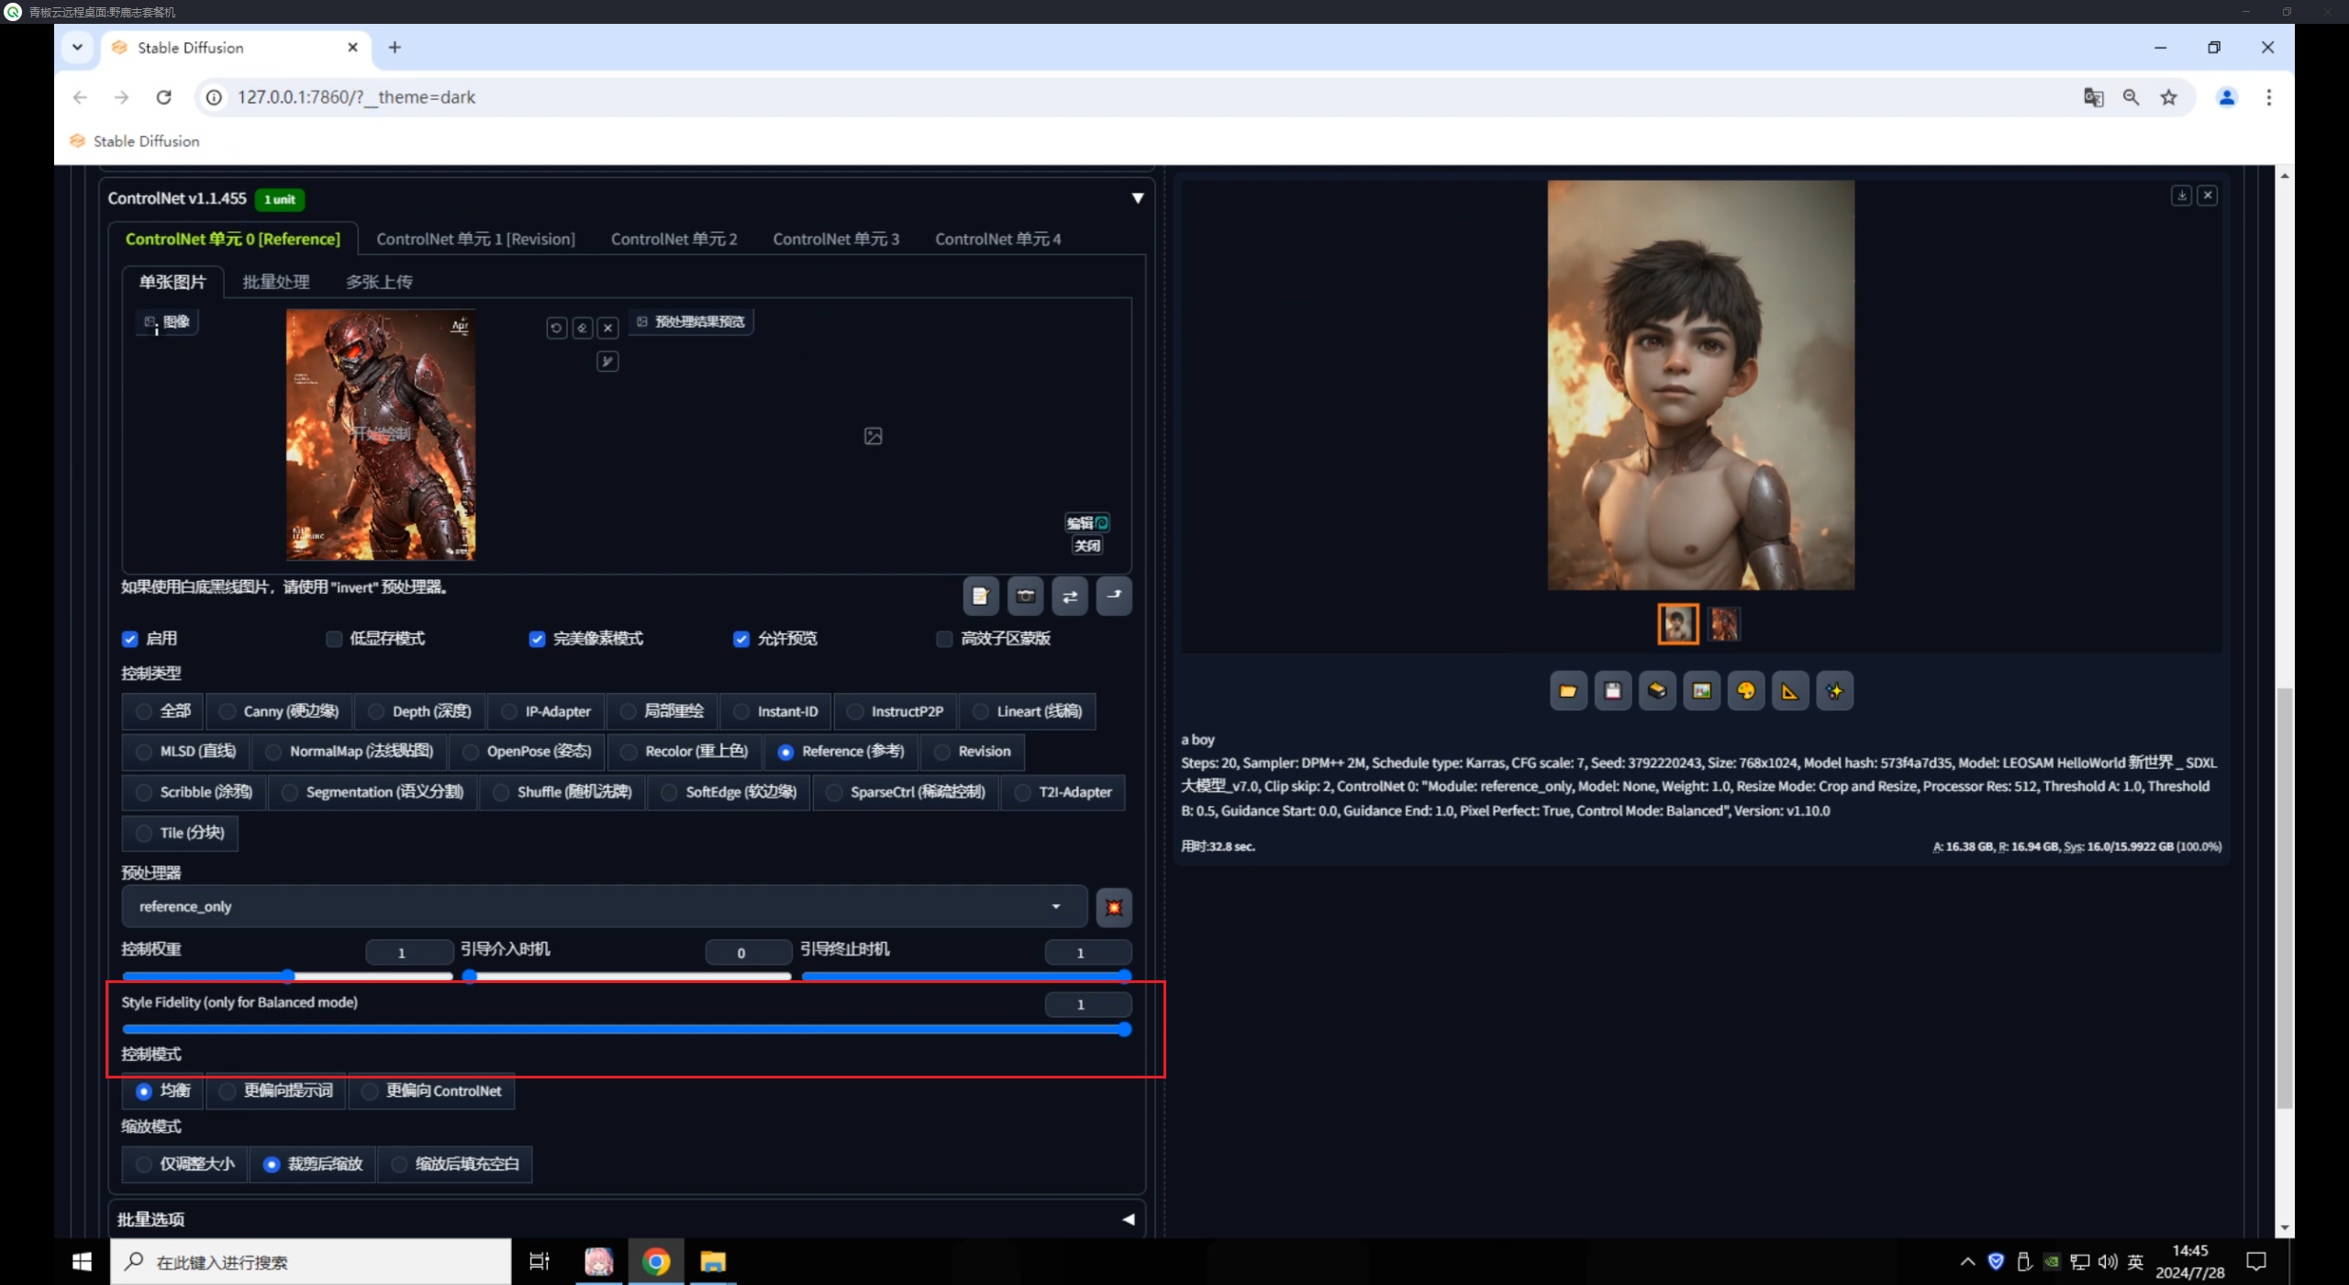Save the generated image with disk icon
2349x1285 pixels.
pyautogui.click(x=1612, y=691)
